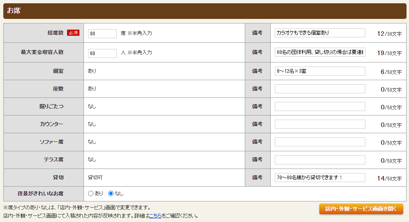Click the empty カウンター 備考 field
Screen dimensions: 409x222
click(x=320, y=124)
